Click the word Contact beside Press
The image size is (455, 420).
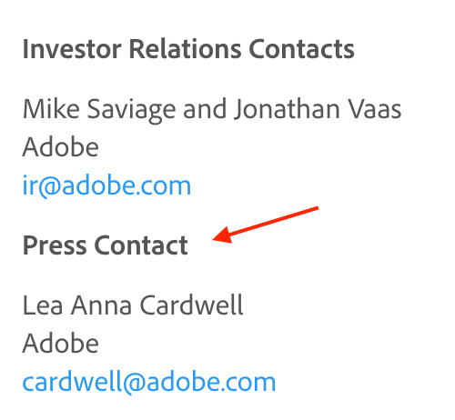141,245
